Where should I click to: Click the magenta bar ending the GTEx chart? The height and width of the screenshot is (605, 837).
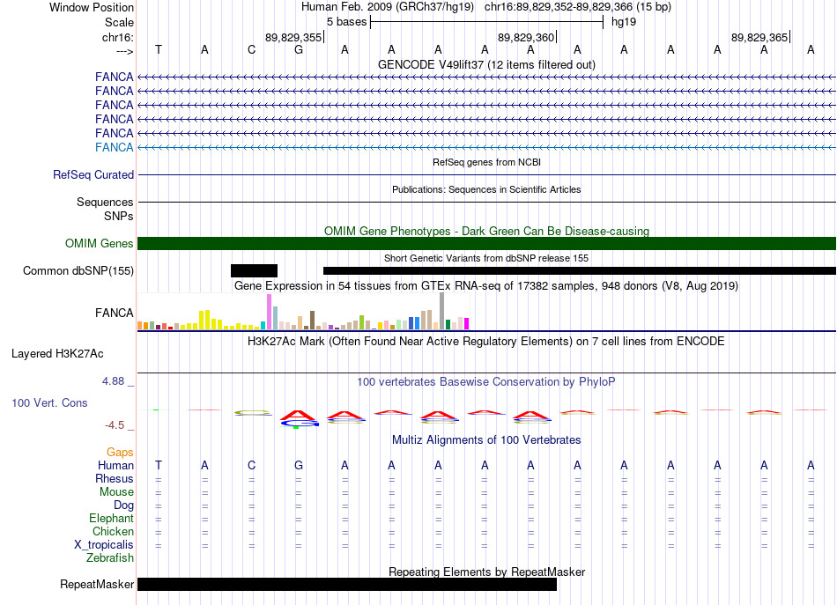(467, 323)
